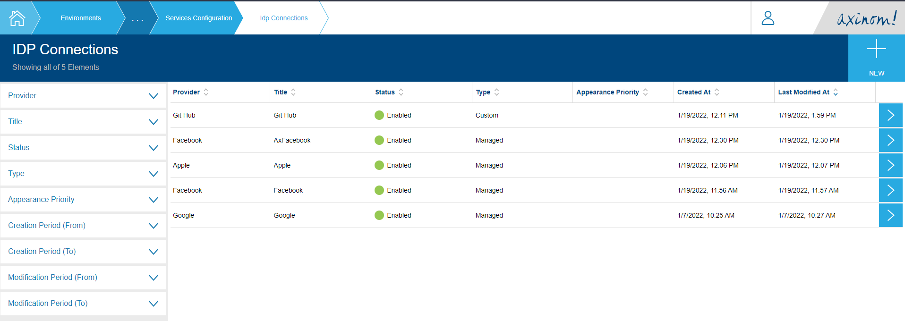Expand Creation Period (From) filter
The width and height of the screenshot is (905, 321).
83,226
